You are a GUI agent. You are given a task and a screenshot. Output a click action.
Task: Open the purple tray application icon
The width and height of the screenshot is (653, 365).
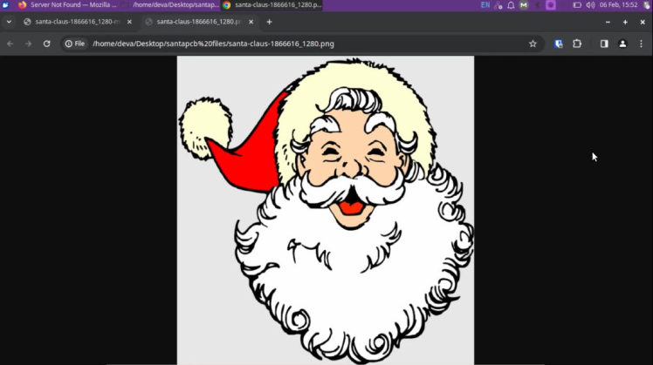pyautogui.click(x=551, y=5)
